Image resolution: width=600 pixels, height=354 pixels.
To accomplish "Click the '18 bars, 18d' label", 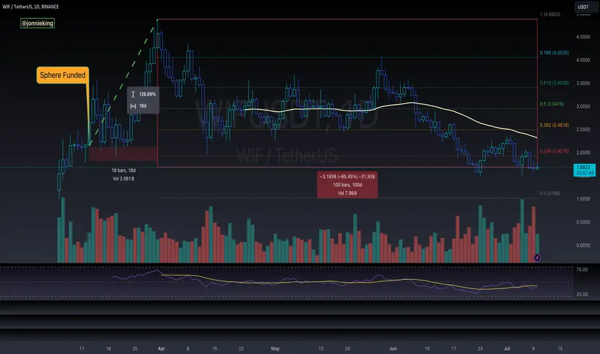I will pyautogui.click(x=124, y=171).
